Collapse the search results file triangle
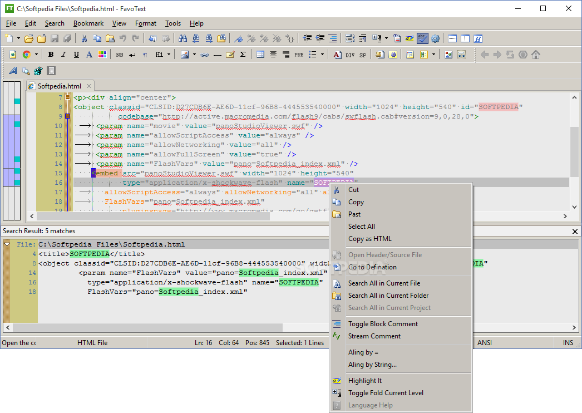 point(7,244)
